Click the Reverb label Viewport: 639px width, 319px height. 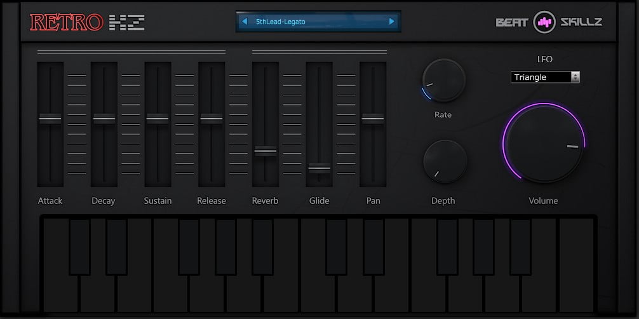coord(266,201)
